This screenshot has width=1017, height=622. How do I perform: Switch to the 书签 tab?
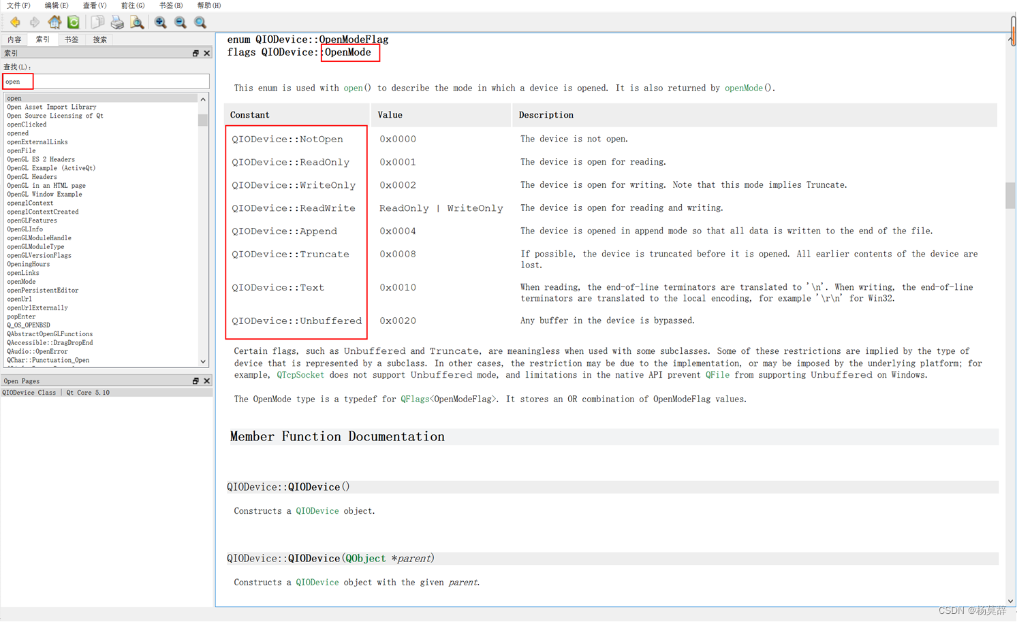72,39
